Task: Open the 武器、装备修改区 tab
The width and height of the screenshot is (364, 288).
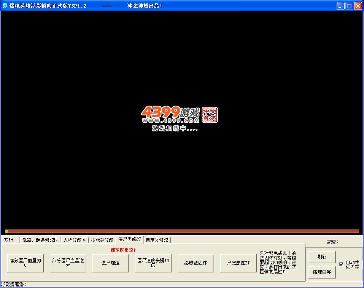Action: pos(40,240)
